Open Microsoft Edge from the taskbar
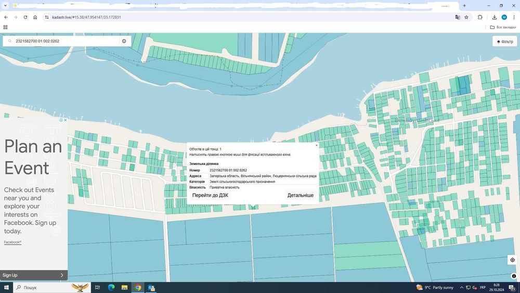This screenshot has height=293, width=520. pos(111,287)
